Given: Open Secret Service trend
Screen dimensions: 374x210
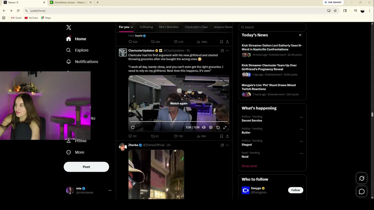Looking at the screenshot, I should 252,120.
